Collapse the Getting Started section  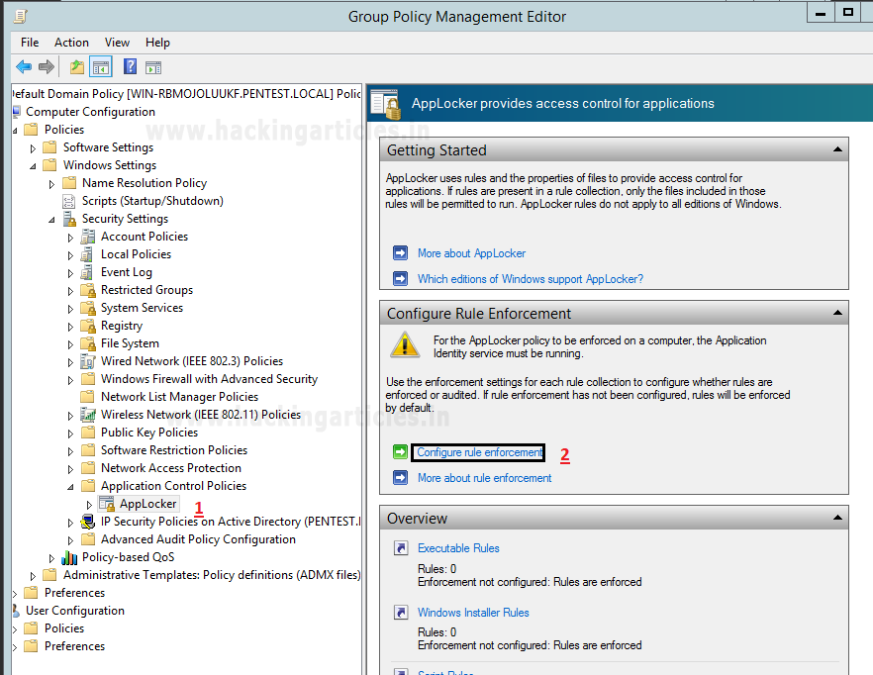pos(837,149)
